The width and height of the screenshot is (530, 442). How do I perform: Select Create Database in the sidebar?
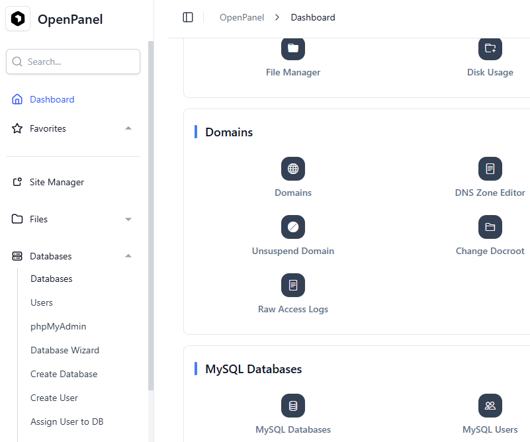click(64, 374)
